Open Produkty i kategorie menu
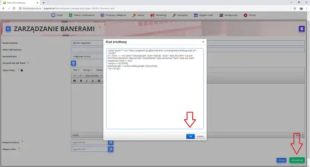Screen dimensions: 310x167 click(x=113, y=15)
